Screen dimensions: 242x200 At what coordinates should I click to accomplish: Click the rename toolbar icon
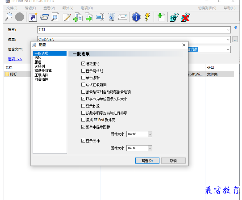tap(100, 17)
